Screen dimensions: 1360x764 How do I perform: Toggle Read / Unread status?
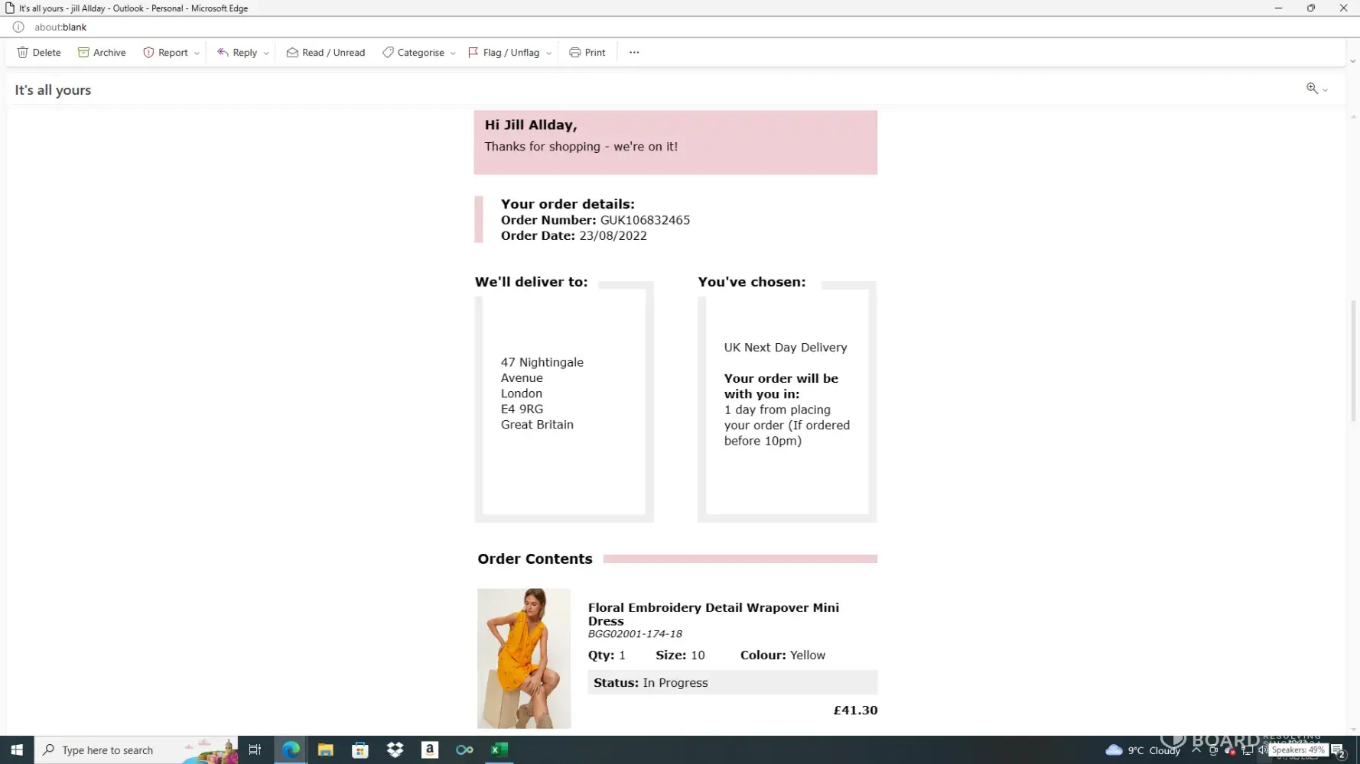326,53
